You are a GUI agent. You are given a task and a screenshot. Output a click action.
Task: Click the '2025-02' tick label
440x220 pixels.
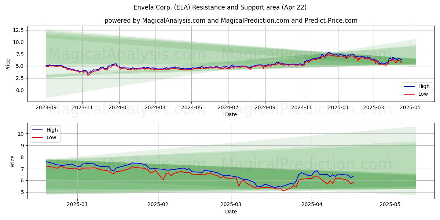tap(158, 205)
